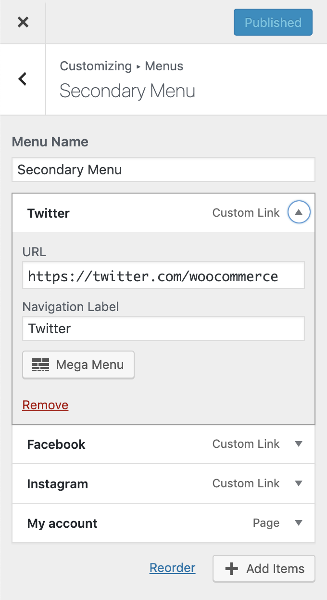Click the back arrow to return to Menus
Screen dimensions: 327x600
pos(22,79)
